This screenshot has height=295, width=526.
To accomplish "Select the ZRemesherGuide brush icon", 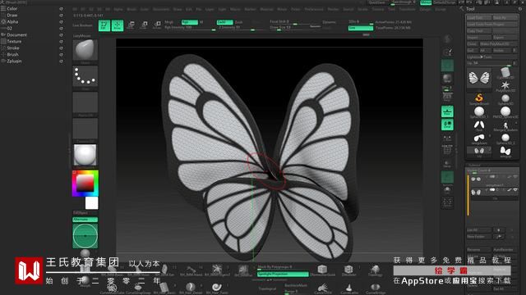I will point(322,270).
